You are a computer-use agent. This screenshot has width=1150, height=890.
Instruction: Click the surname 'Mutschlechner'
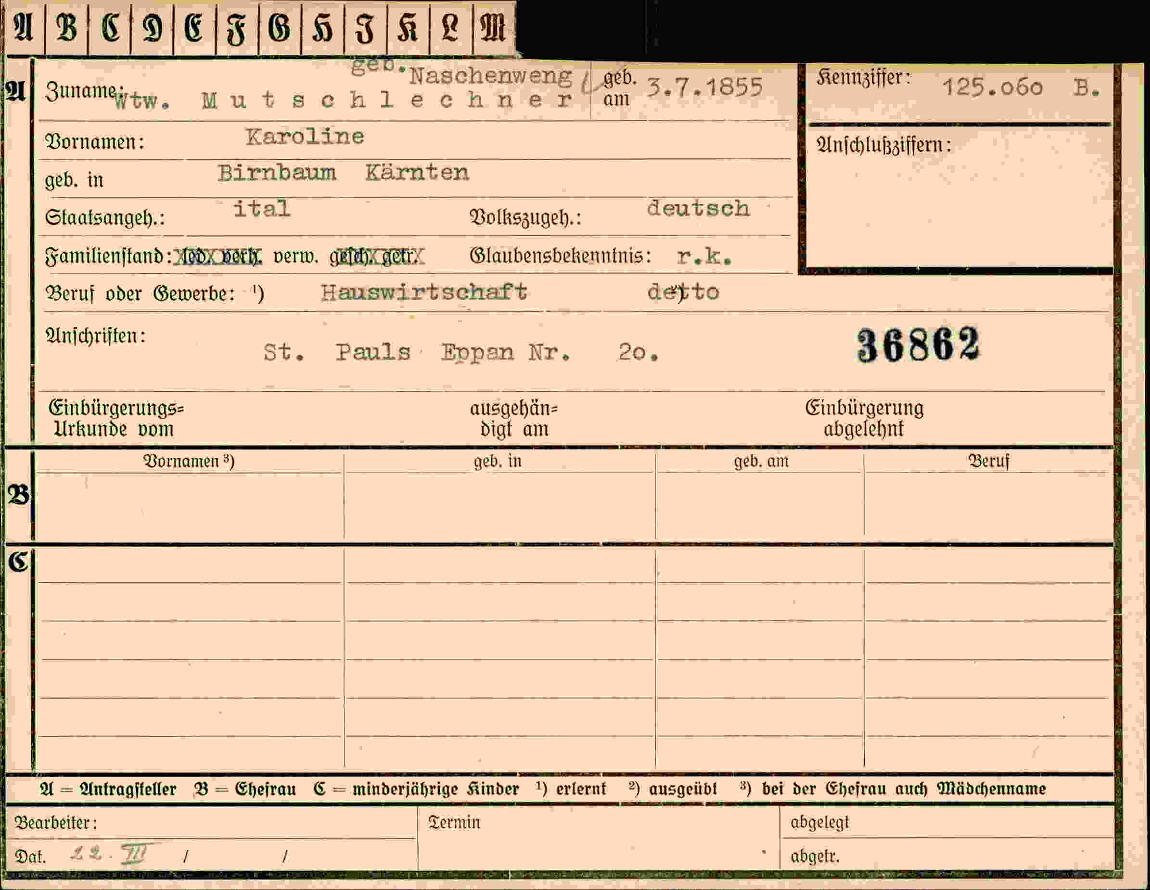[387, 100]
